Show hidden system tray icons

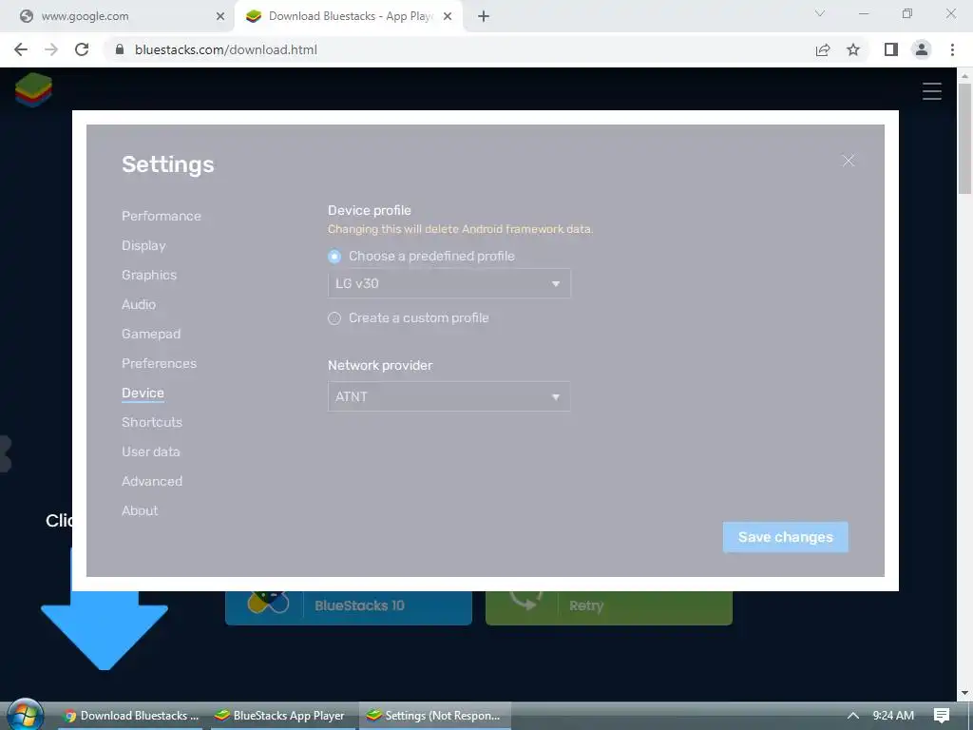pos(853,716)
